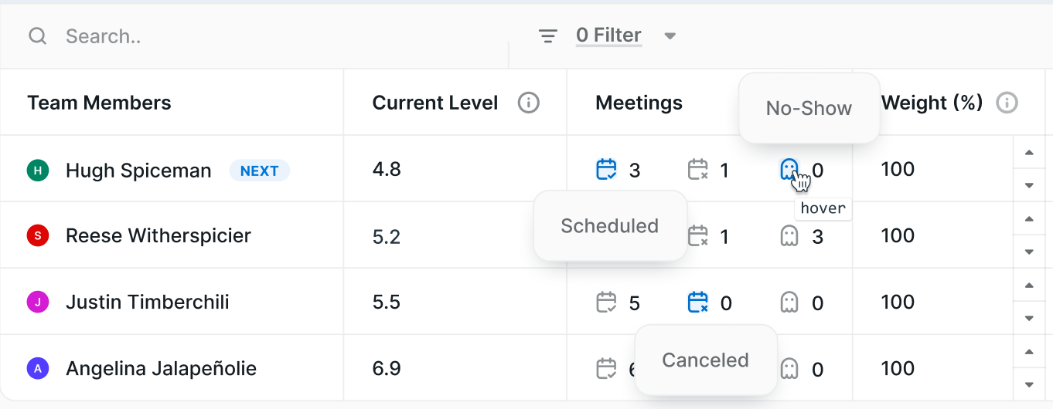
Task: Decrease Angelina Jalapeñolie's weight with down arrow
Action: pos(1029,384)
